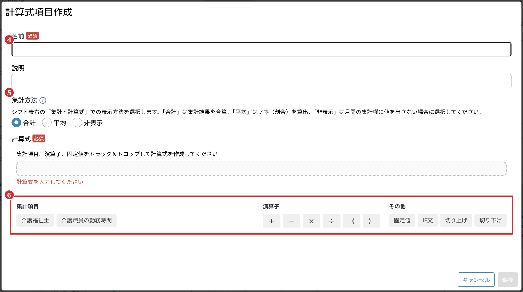523x292 pixels.
Task: Pick the 介護福祉士 aggregate item chip
Action: click(x=35, y=220)
